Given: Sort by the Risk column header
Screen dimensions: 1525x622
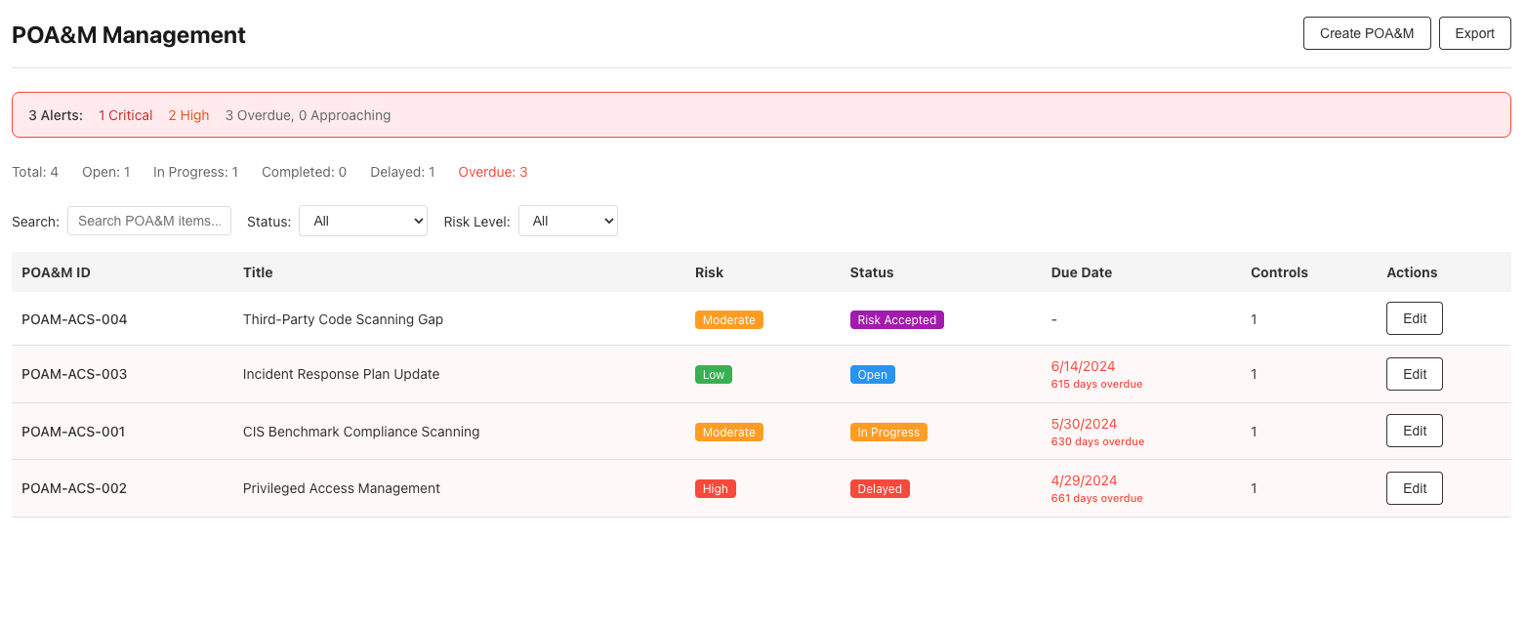Looking at the screenshot, I should coord(709,272).
